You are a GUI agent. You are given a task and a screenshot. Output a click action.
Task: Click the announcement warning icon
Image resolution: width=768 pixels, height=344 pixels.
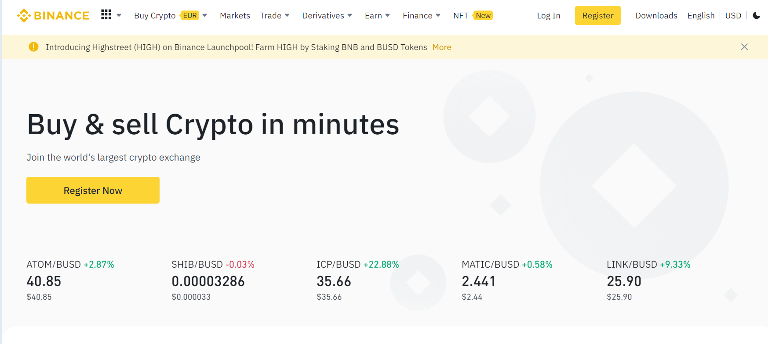(33, 47)
